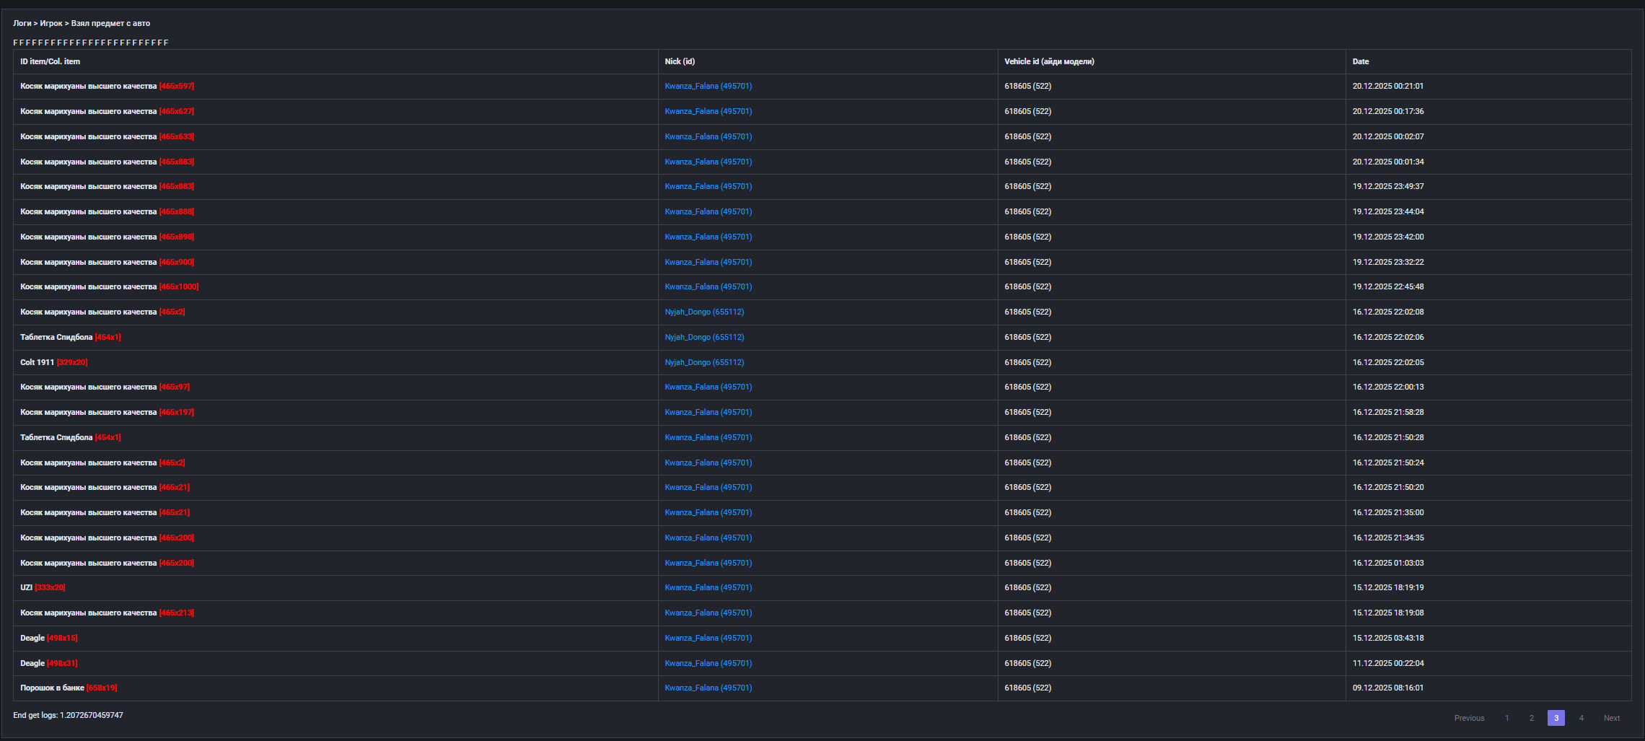This screenshot has height=741, width=1645.
Task: Click the Previous pagination button
Action: 1468,718
